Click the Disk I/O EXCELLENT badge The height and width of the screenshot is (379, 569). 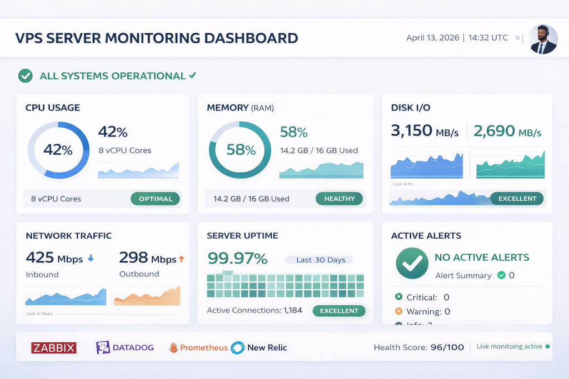[517, 199]
